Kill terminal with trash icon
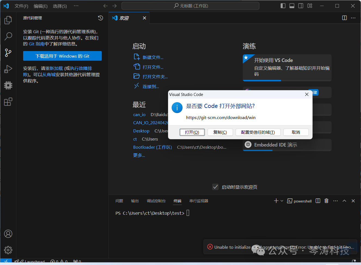Viewport: 361px width, 265px height. click(x=326, y=201)
